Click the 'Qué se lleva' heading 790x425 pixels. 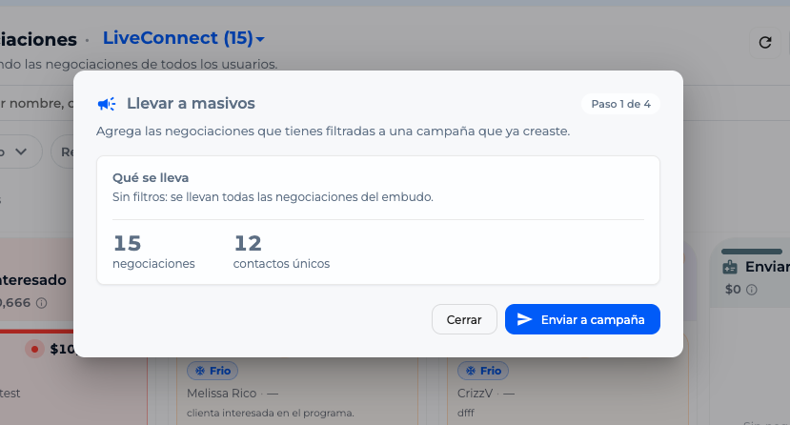151,178
